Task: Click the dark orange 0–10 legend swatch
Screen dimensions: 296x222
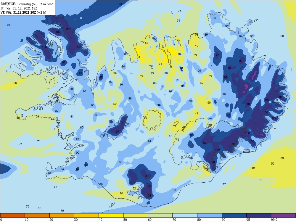Action: point(12,215)
